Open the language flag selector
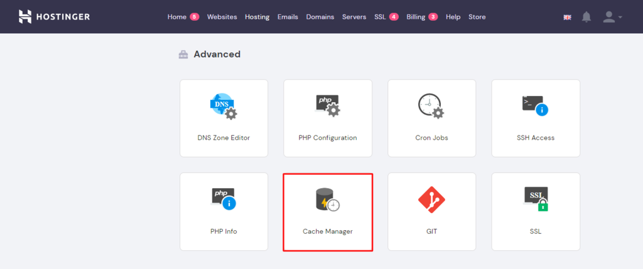 click(567, 18)
